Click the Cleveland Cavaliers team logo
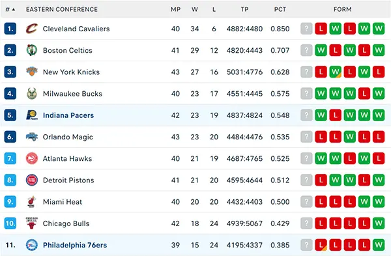Image resolution: width=391 pixels, height=256 pixels. (32, 29)
